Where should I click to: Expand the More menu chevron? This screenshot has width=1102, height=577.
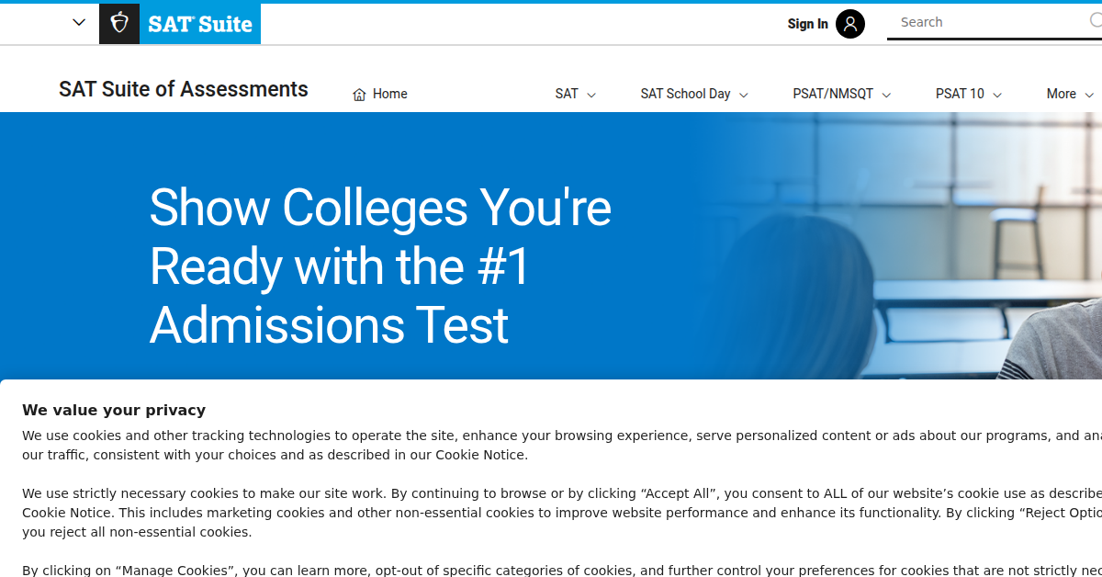pos(1089,95)
